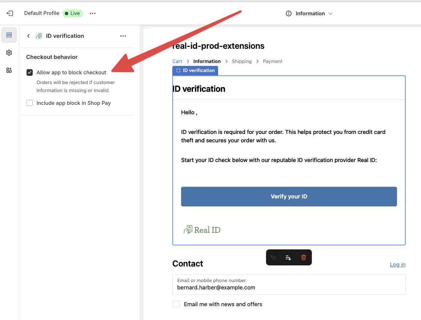Open the Apps sidebar icon
Screen dimensions: 421x320
[9, 71]
